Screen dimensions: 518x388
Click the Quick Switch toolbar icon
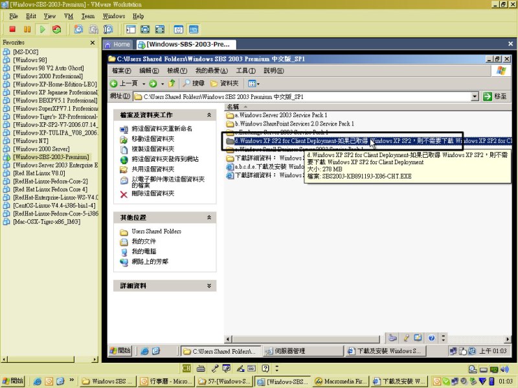click(160, 29)
